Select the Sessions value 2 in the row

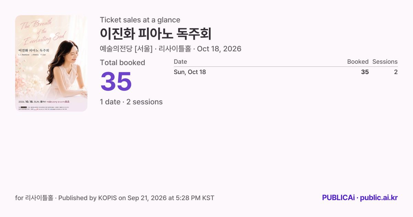point(396,72)
